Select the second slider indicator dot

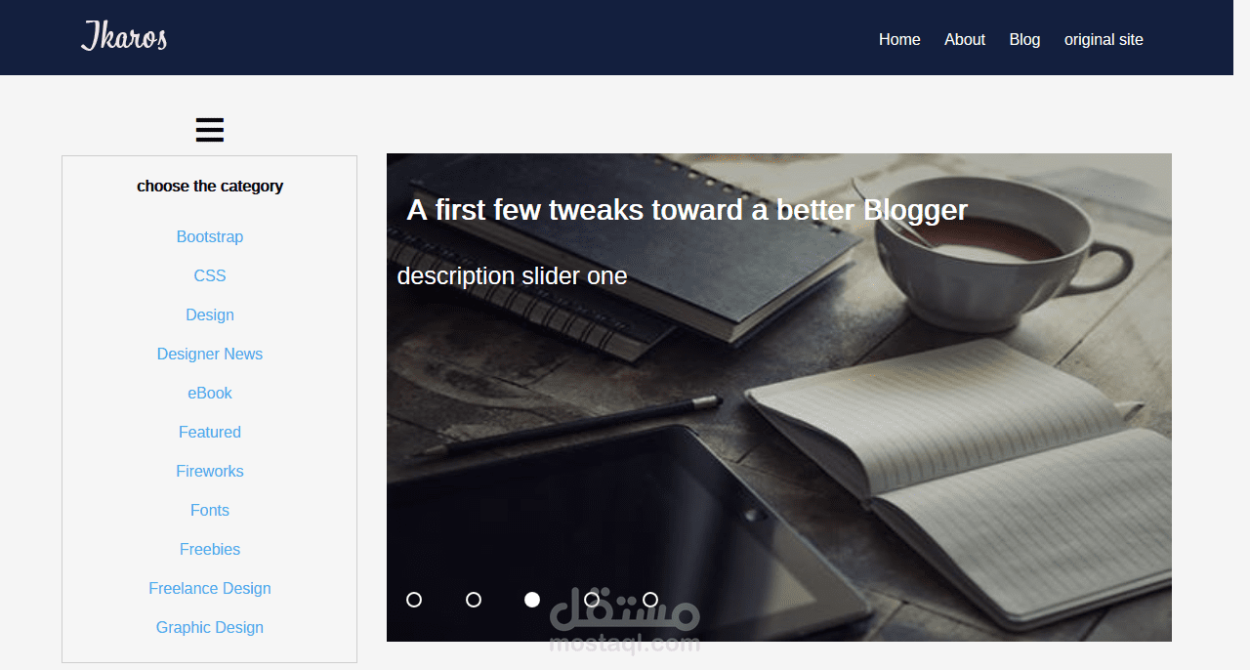point(474,600)
